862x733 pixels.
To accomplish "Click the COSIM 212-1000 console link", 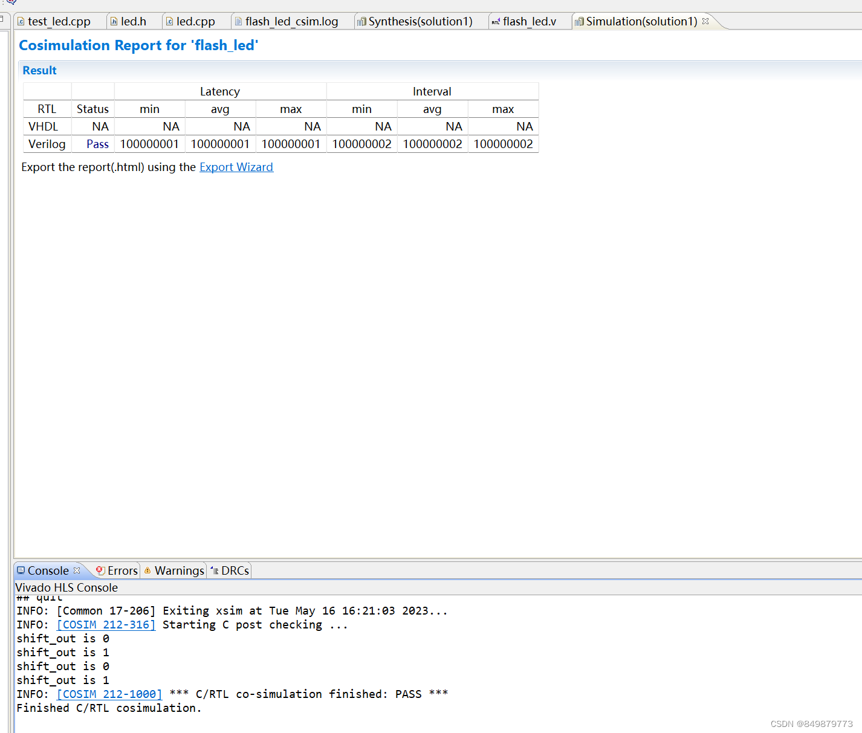I will tap(109, 694).
